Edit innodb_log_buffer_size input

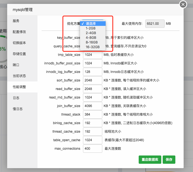[x=93, y=72]
